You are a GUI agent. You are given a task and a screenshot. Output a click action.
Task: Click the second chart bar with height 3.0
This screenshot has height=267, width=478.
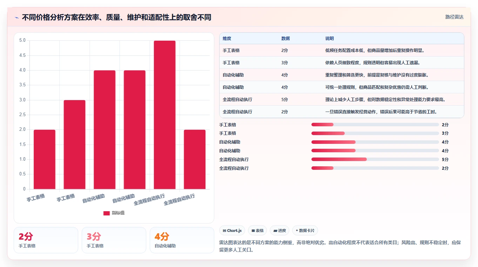point(74,145)
